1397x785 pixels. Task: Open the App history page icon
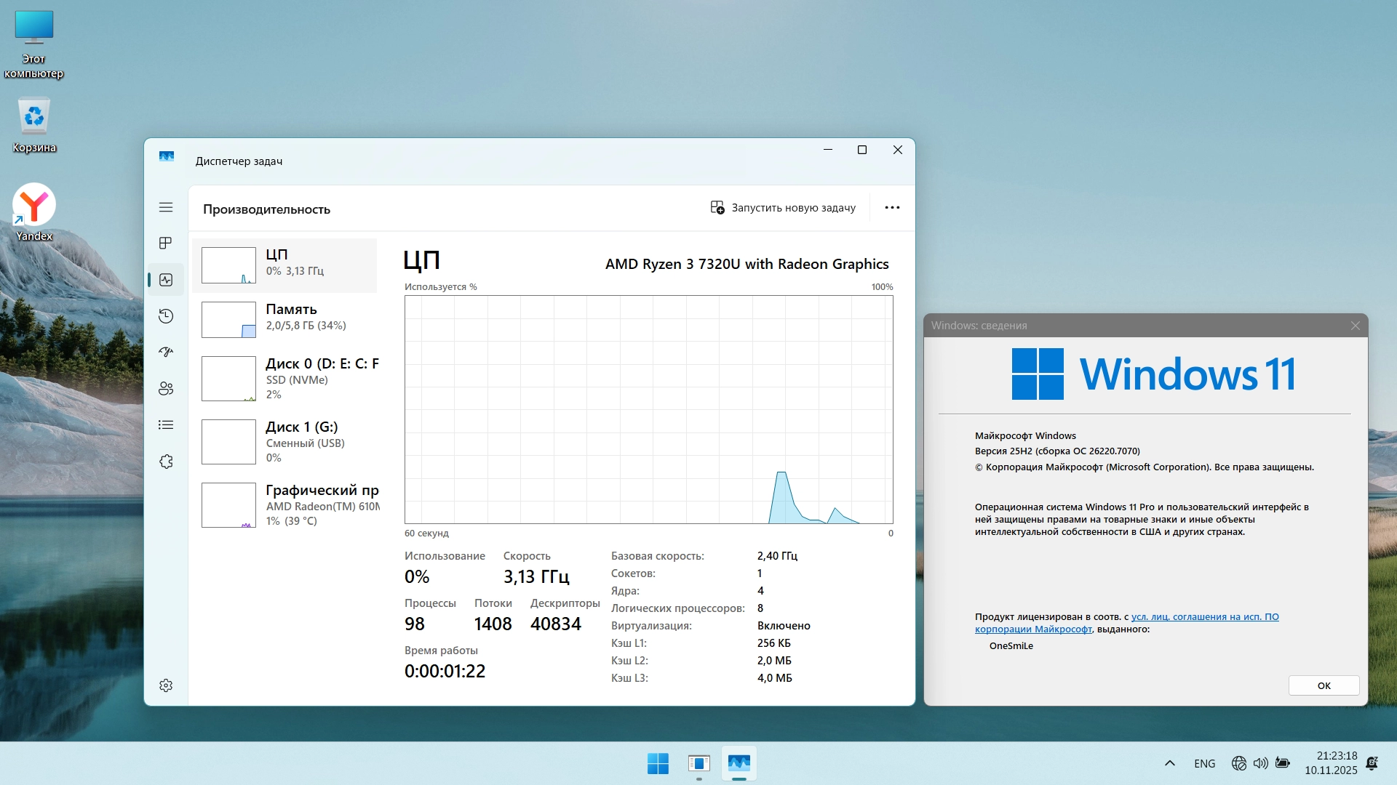point(166,315)
